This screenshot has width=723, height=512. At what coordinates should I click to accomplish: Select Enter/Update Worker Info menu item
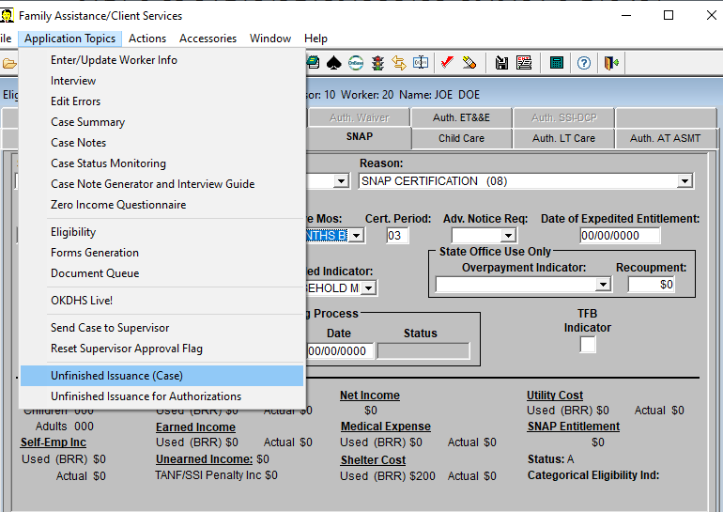(x=162, y=60)
